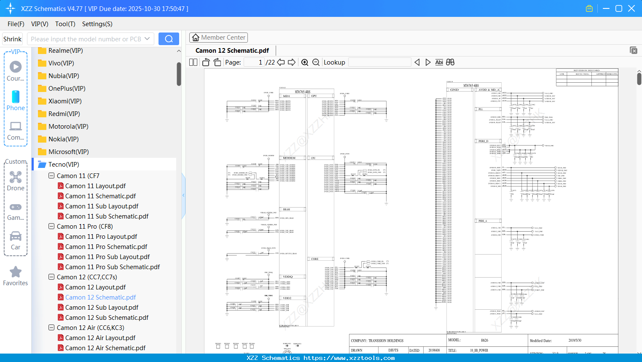The width and height of the screenshot is (642, 362).
Task: Open the binoculars search match icon
Action: (450, 62)
